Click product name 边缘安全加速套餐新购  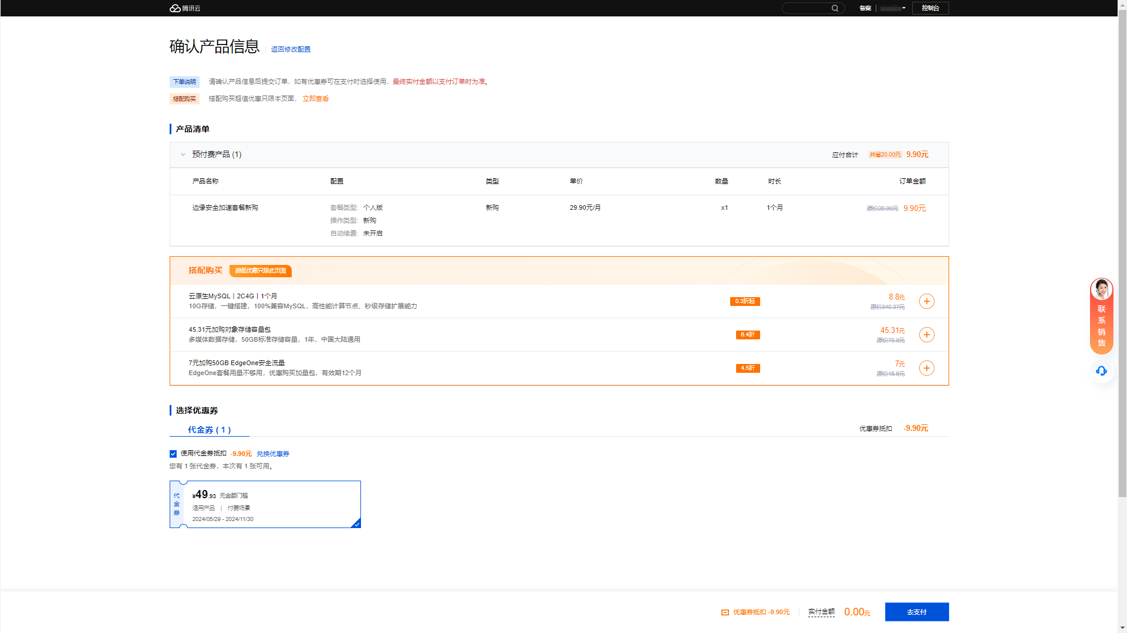pos(225,207)
